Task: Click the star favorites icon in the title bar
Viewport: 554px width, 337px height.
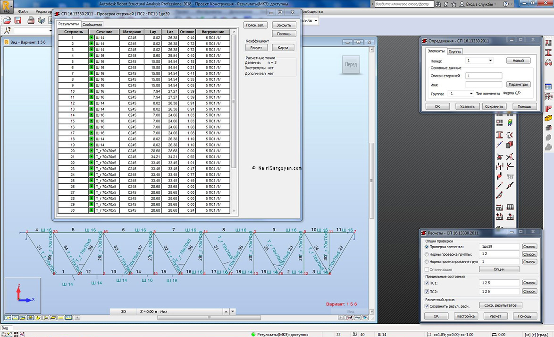Action: pos(454,4)
